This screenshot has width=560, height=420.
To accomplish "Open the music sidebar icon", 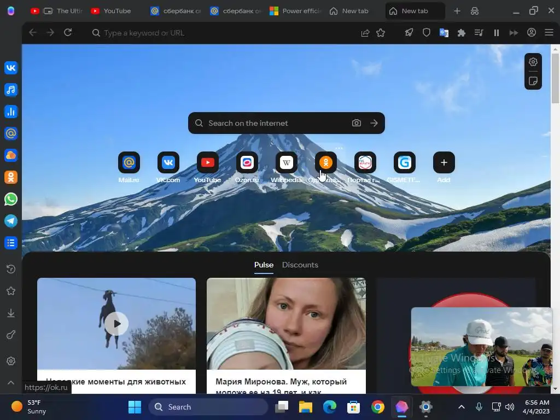I will click(11, 90).
